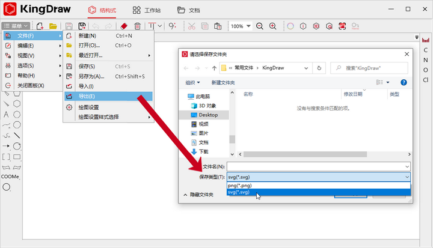Screen dimensions: 433x248
Task: Zoom in with the plus magnifier
Action: coord(273,26)
